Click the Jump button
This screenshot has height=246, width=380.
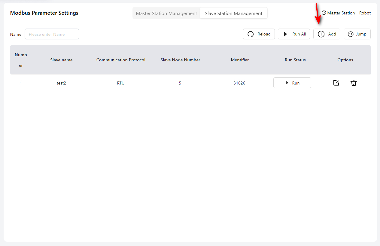pos(357,34)
